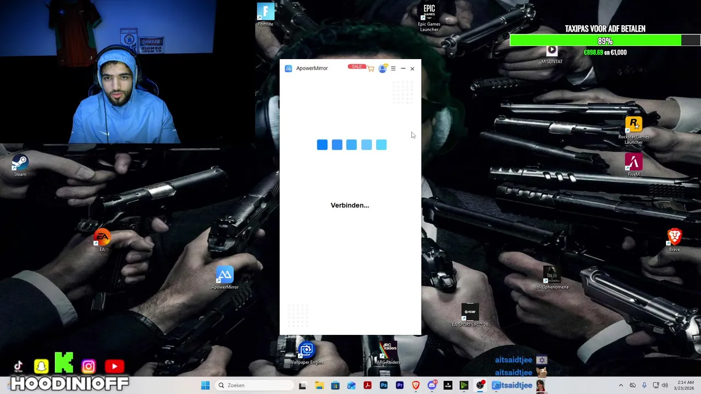
Task: Open the microphone tray icon
Action: click(x=644, y=385)
